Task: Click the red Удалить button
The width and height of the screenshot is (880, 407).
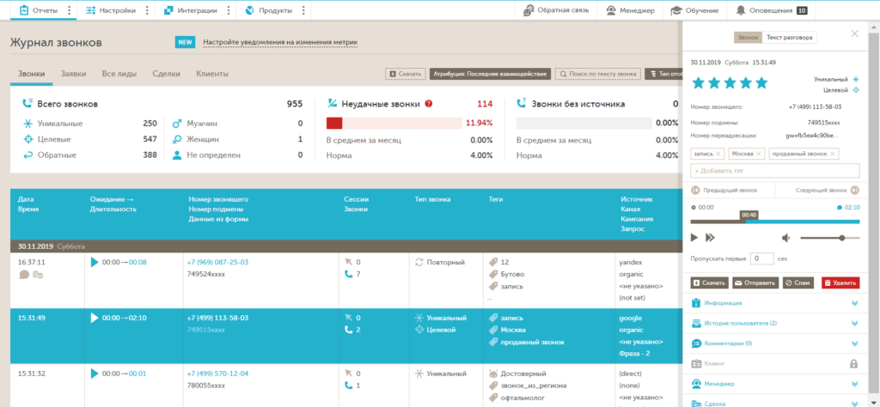Action: 840,282
